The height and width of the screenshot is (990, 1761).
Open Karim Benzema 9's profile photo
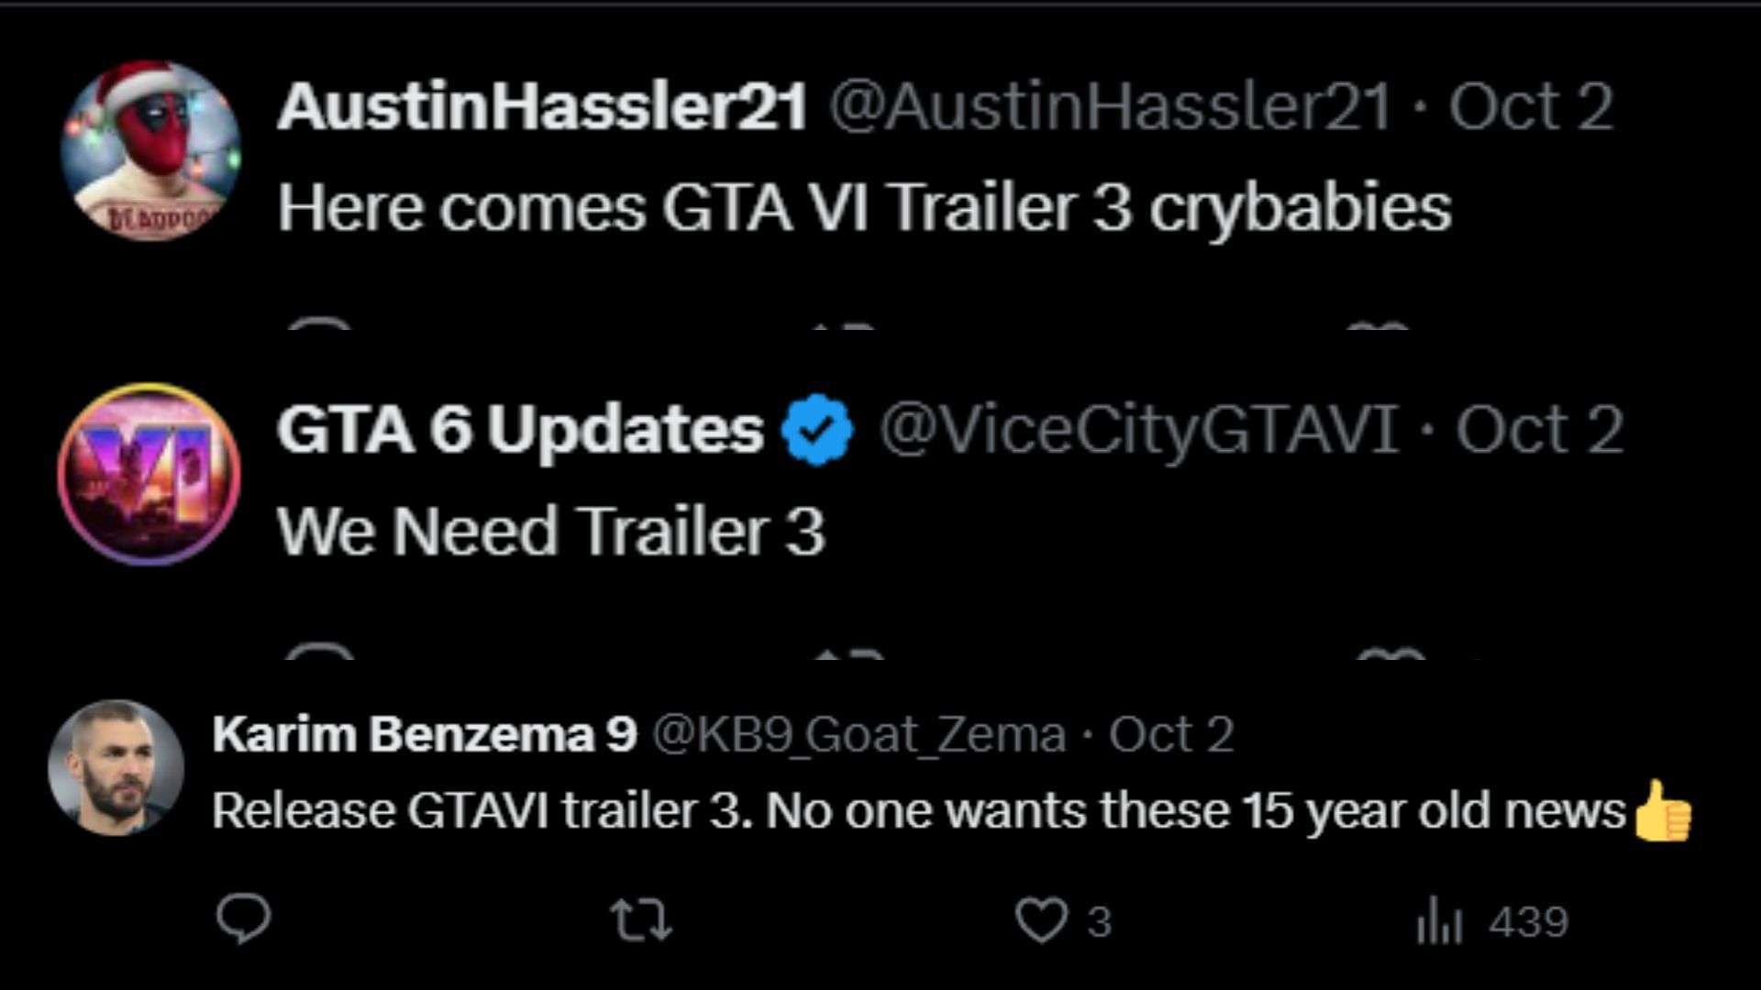click(x=116, y=768)
